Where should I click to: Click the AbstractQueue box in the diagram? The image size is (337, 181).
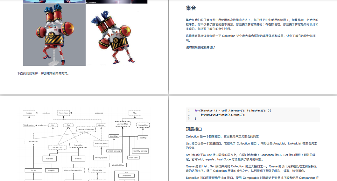point(101,144)
